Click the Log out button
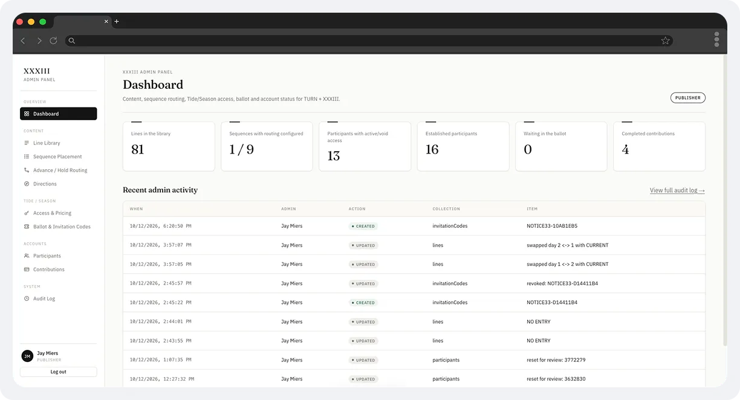 (59, 372)
